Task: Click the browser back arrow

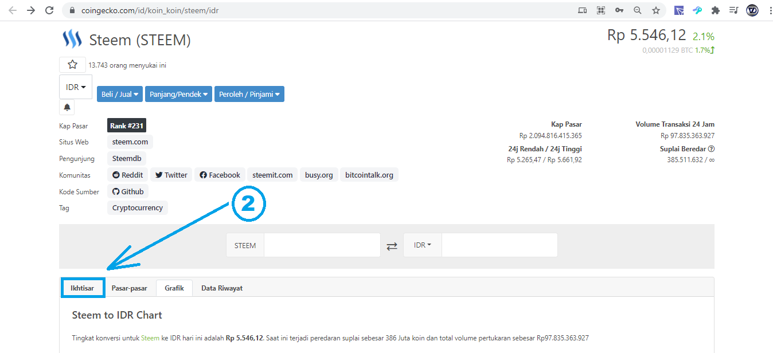Action: point(13,10)
